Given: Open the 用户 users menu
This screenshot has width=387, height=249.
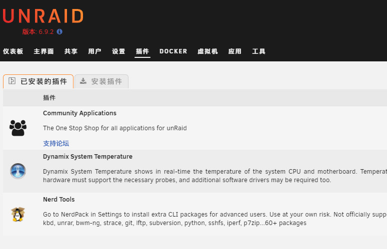Looking at the screenshot, I should [95, 51].
